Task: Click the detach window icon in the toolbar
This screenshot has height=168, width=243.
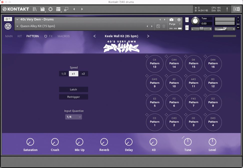Action: coord(66,9)
